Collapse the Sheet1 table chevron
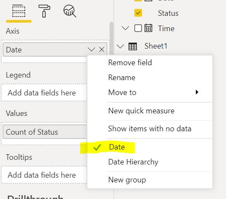The width and height of the screenshot is (226, 199). coord(120,46)
